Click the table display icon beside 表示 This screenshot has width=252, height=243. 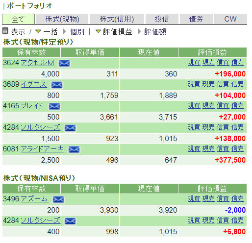point(5,31)
